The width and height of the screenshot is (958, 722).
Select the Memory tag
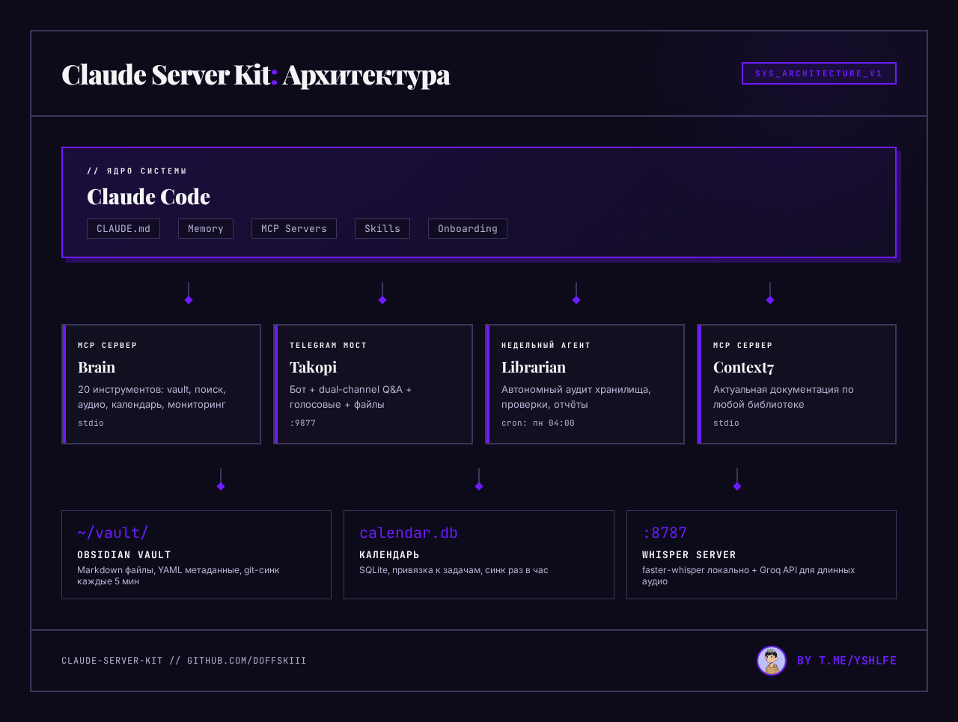click(206, 228)
